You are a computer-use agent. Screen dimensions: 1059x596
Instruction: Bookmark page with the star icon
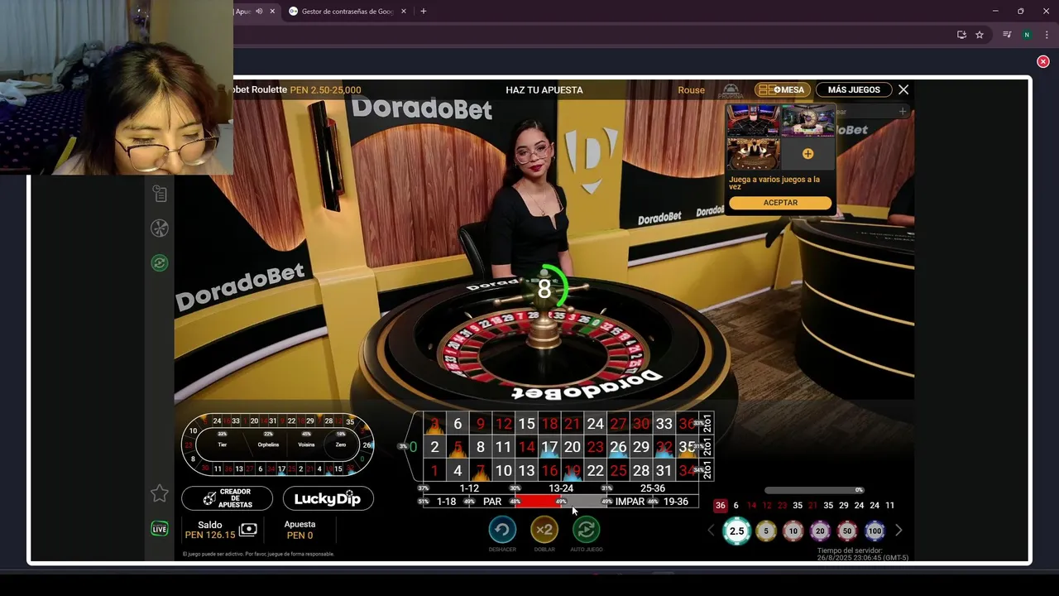point(980,35)
